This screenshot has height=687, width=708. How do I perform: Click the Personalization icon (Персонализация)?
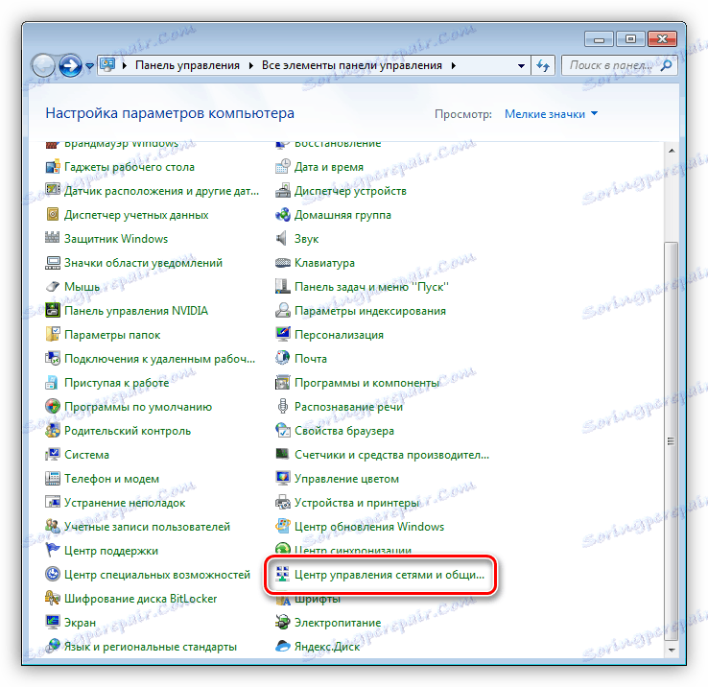pos(283,334)
